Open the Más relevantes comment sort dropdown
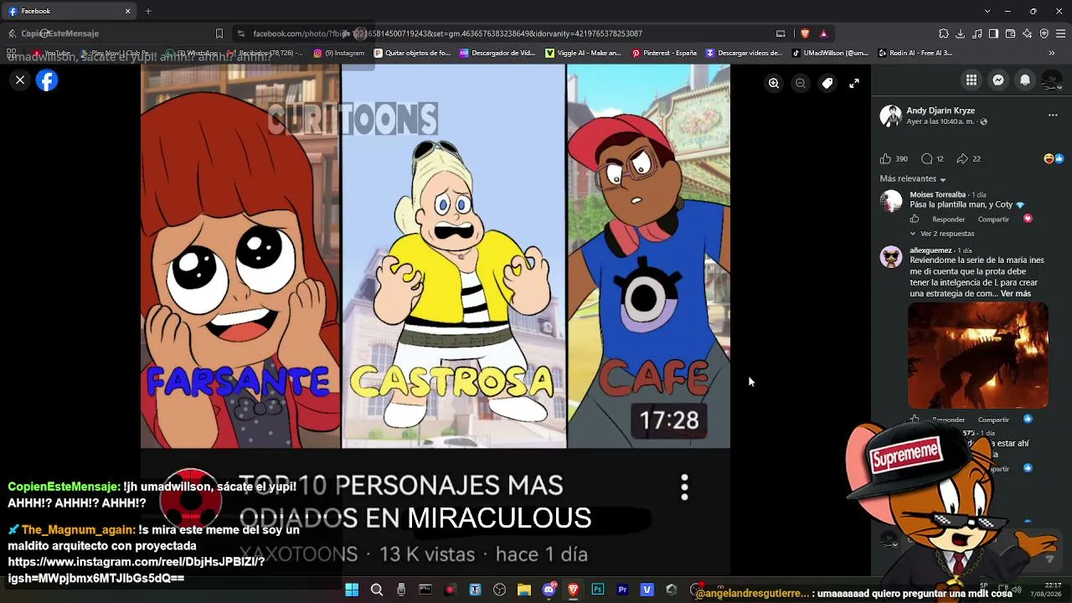This screenshot has height=603, width=1072. [913, 179]
